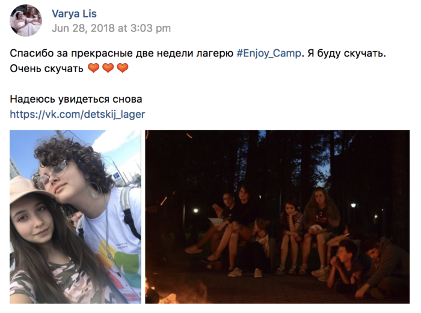Open the daytime selfie photo

(x=75, y=217)
